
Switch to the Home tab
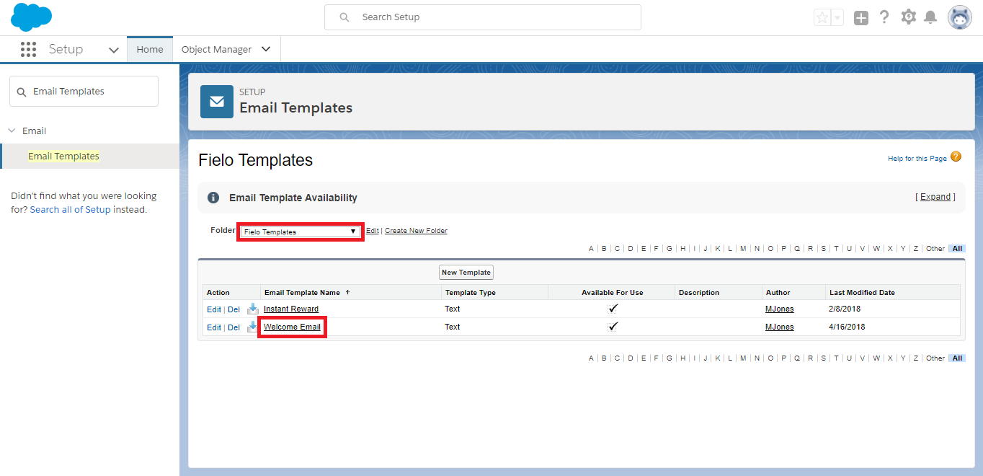pos(150,50)
